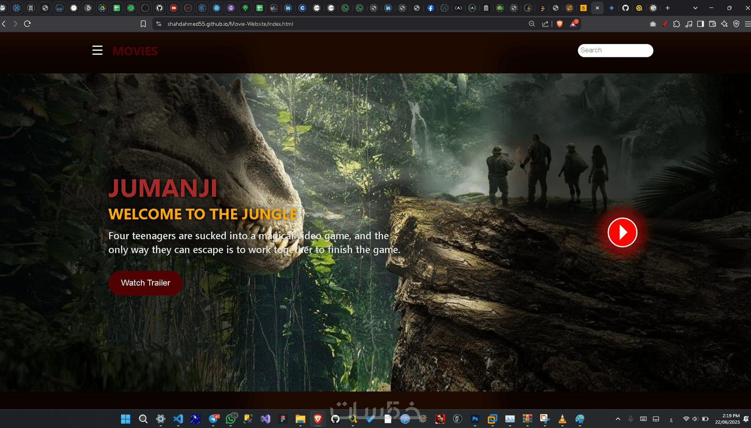This screenshot has width=751, height=428.
Task: Open WhatsApp from the taskbar
Action: click(x=231, y=419)
